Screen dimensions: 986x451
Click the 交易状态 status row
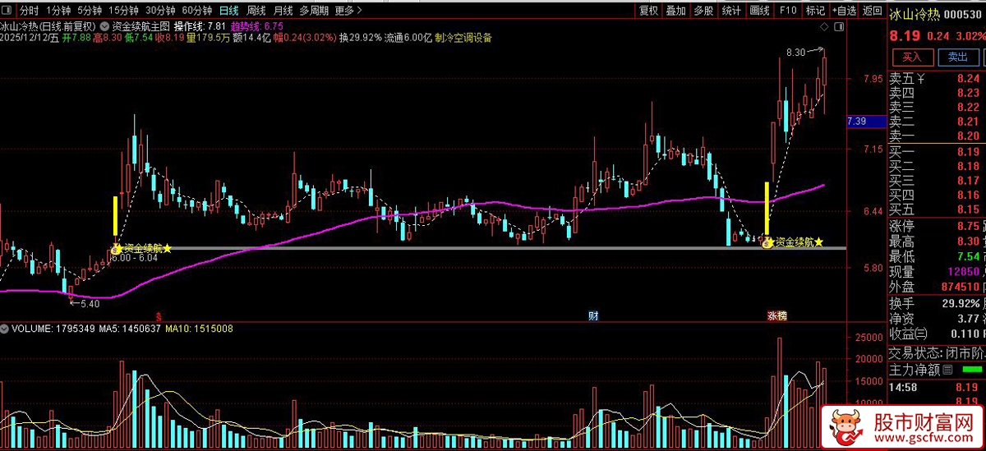point(936,353)
